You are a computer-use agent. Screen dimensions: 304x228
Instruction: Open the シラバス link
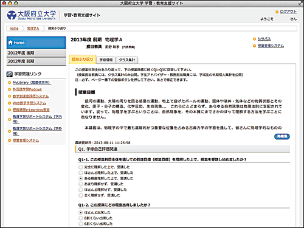264,39
